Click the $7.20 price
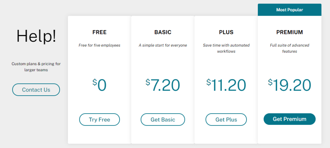The height and width of the screenshot is (148, 330). tap(163, 85)
